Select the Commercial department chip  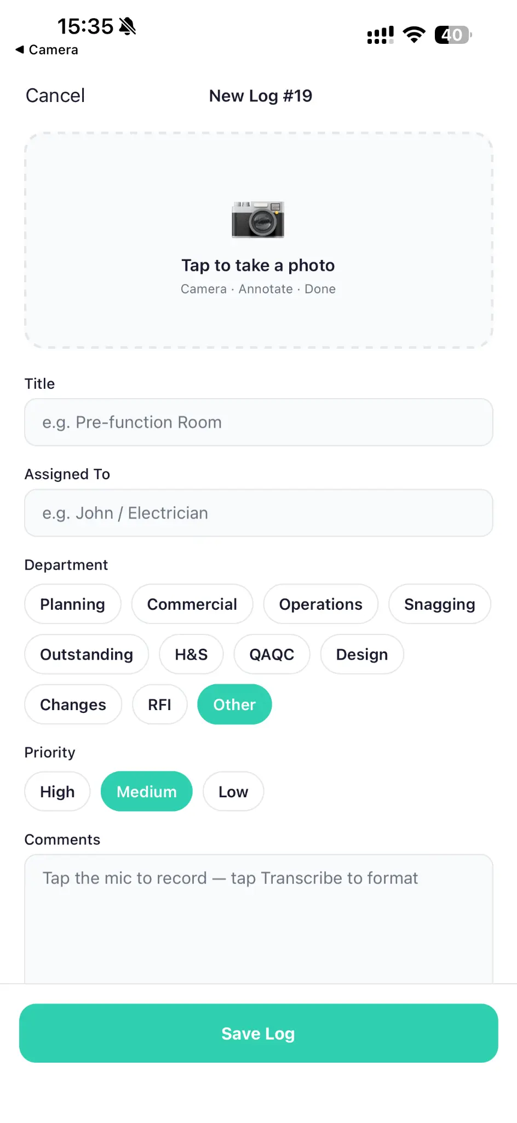point(192,604)
